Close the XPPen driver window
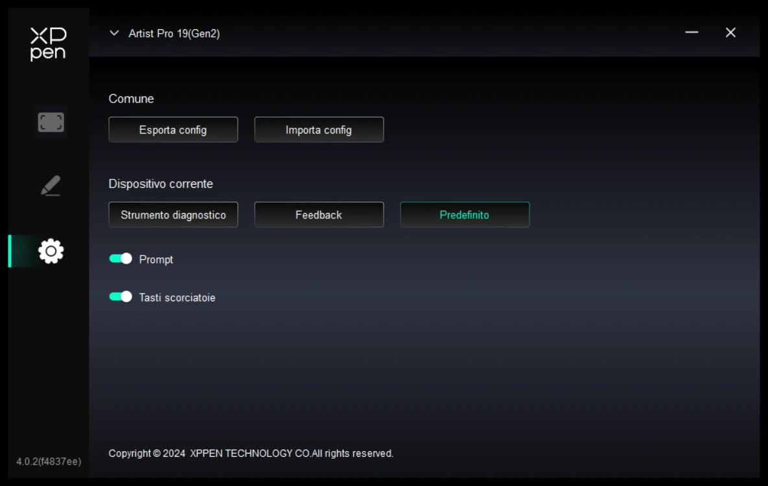768x486 pixels. coord(730,32)
